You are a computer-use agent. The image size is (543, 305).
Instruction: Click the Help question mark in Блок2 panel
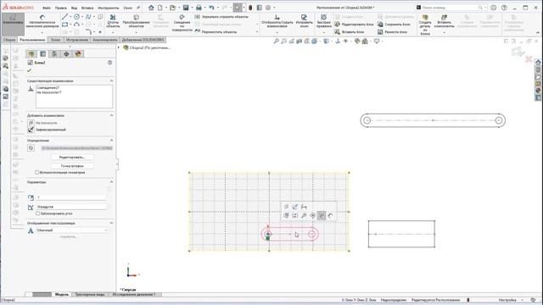point(109,63)
